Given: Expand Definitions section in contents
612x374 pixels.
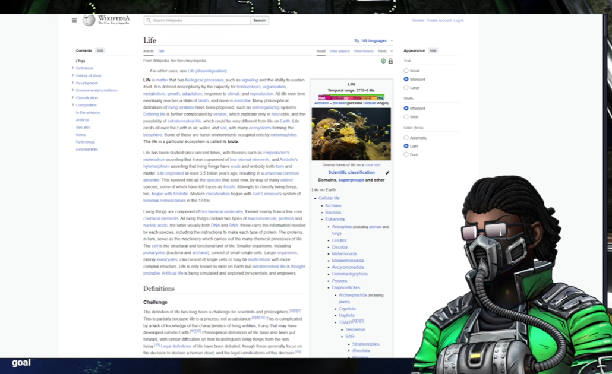Looking at the screenshot, I should (72, 68).
